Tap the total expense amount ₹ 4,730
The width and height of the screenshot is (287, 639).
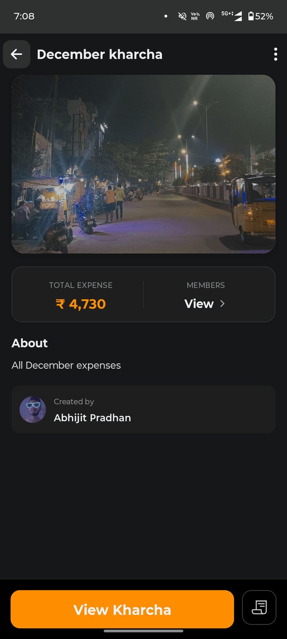point(81,304)
